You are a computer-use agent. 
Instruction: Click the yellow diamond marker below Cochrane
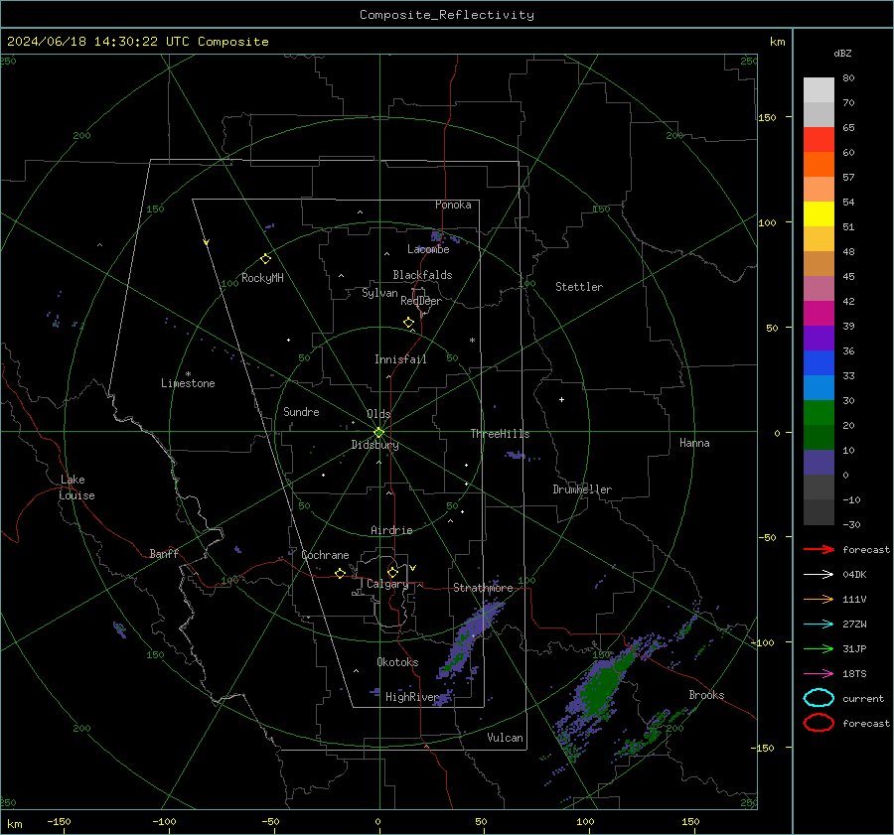(x=340, y=574)
